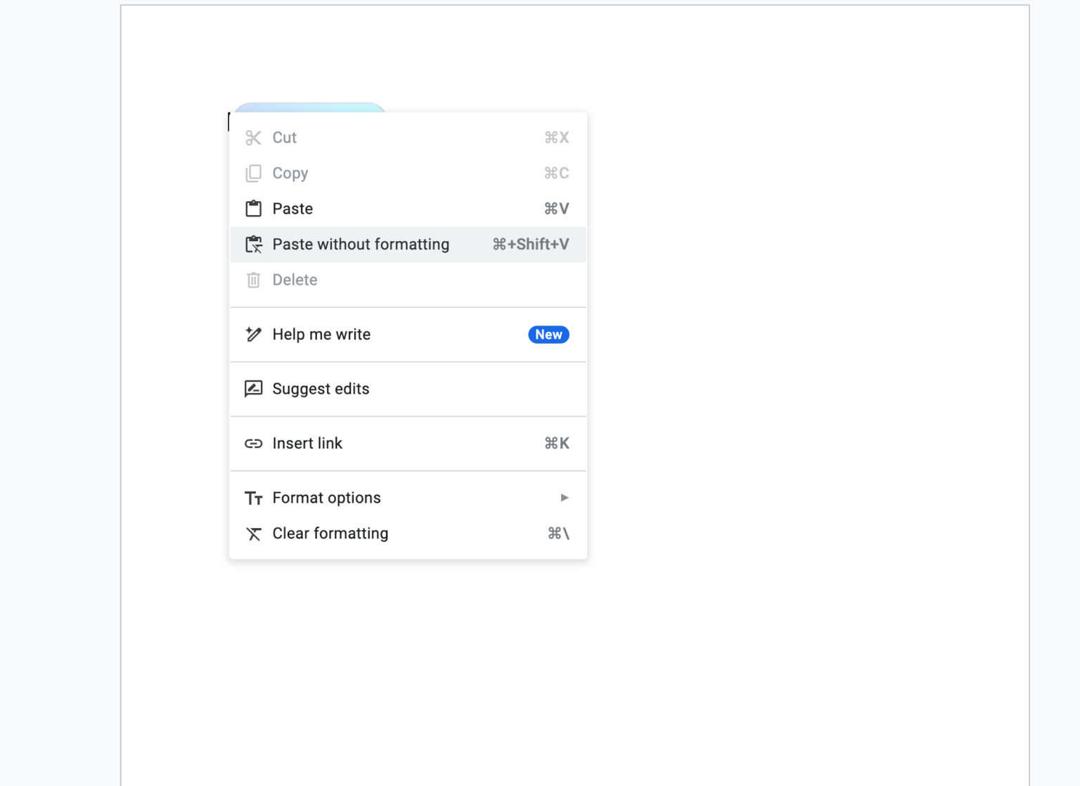Image resolution: width=1080 pixels, height=786 pixels.
Task: Click the Suggest edits icon
Action: (253, 389)
